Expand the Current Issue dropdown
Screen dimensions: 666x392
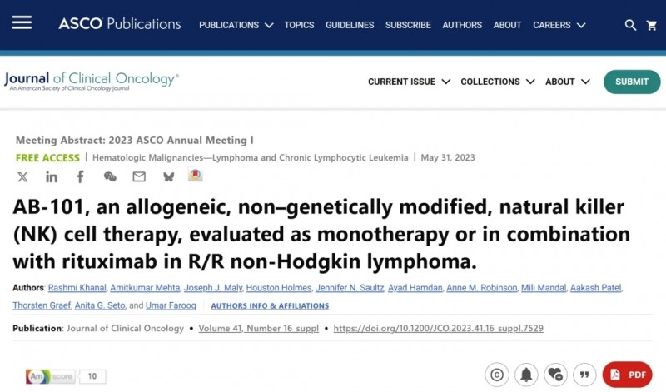pos(409,82)
